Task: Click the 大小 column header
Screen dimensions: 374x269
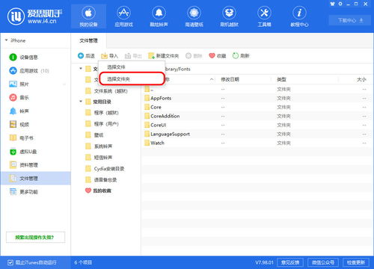Action: [361, 79]
